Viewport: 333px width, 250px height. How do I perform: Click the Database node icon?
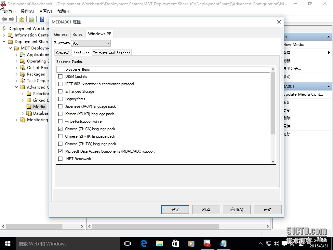[x=29, y=113]
